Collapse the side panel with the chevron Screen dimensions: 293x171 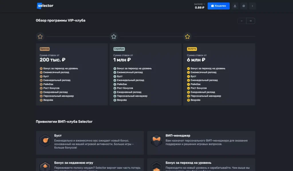coord(252,6)
